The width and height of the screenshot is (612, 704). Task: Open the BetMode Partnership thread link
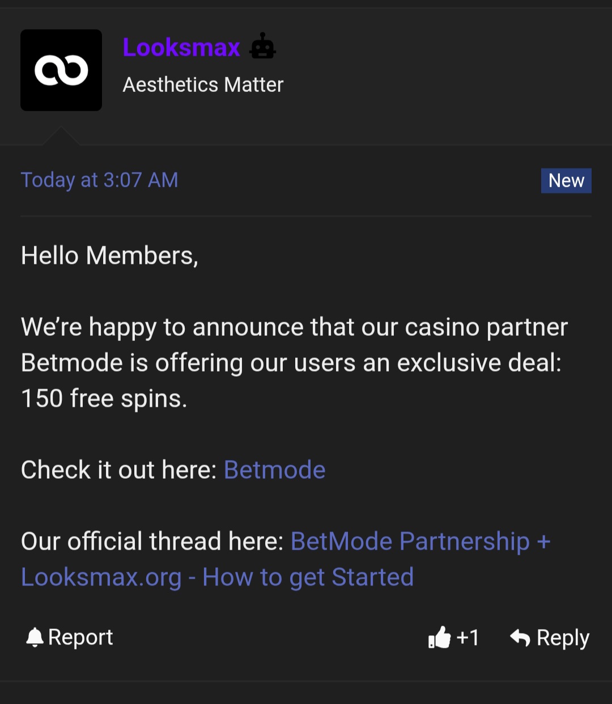pos(420,541)
